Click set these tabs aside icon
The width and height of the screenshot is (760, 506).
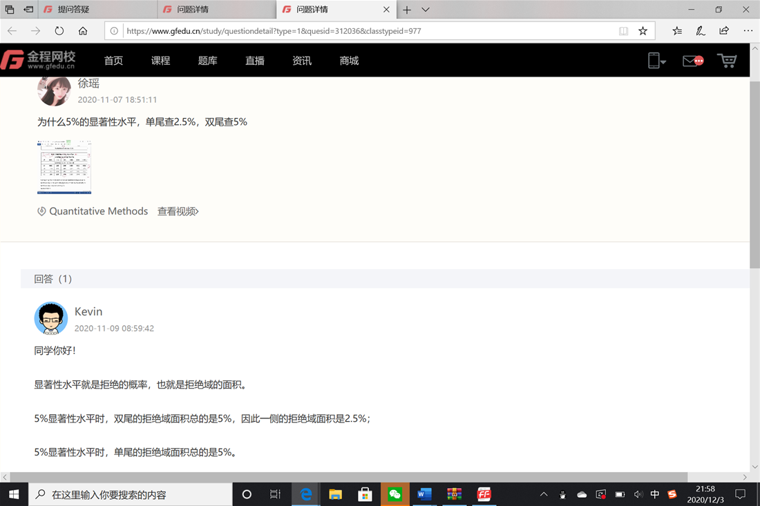28,9
